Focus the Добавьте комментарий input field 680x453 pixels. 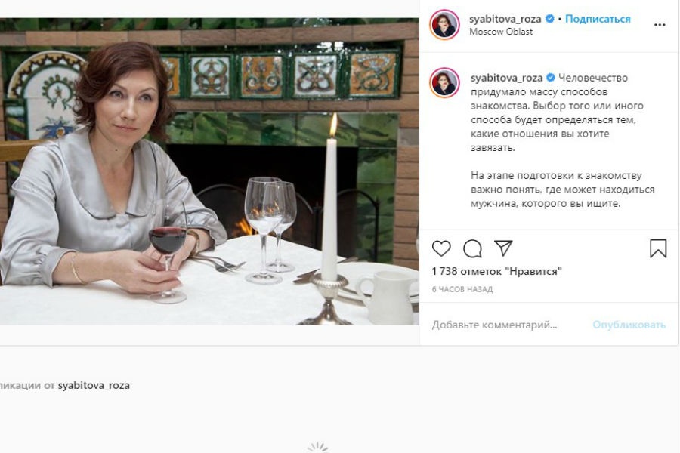[506, 325]
